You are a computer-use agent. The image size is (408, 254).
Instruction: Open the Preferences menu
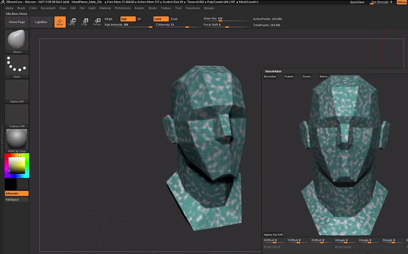(x=123, y=8)
